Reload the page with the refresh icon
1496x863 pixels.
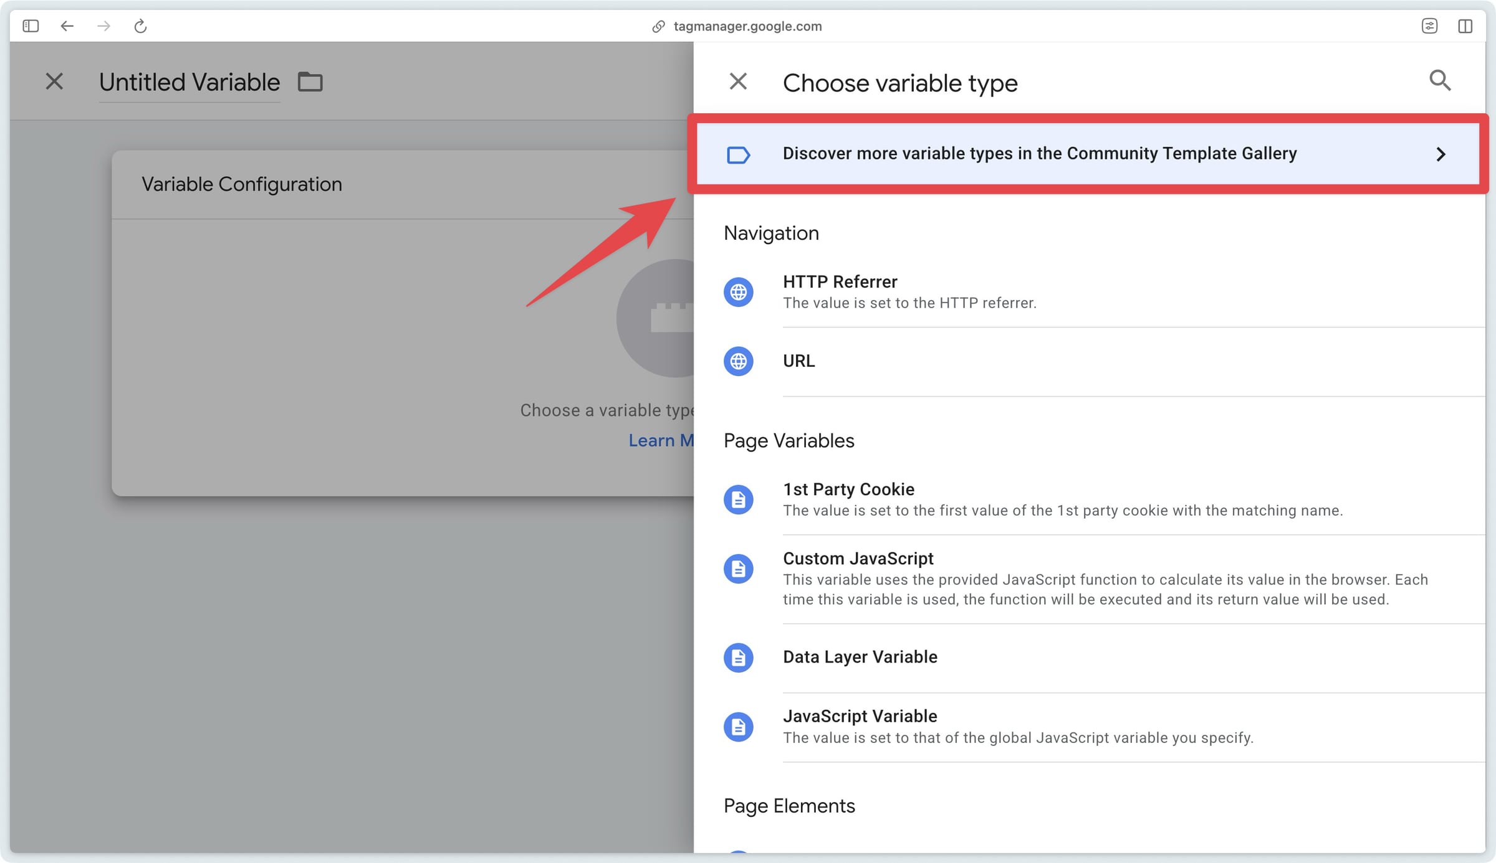click(140, 26)
